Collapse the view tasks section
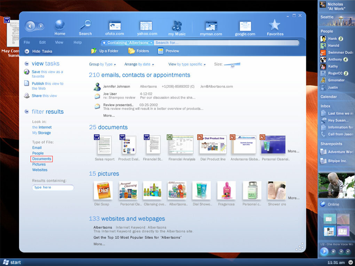This screenshot has height=266, width=355. click(x=27, y=64)
